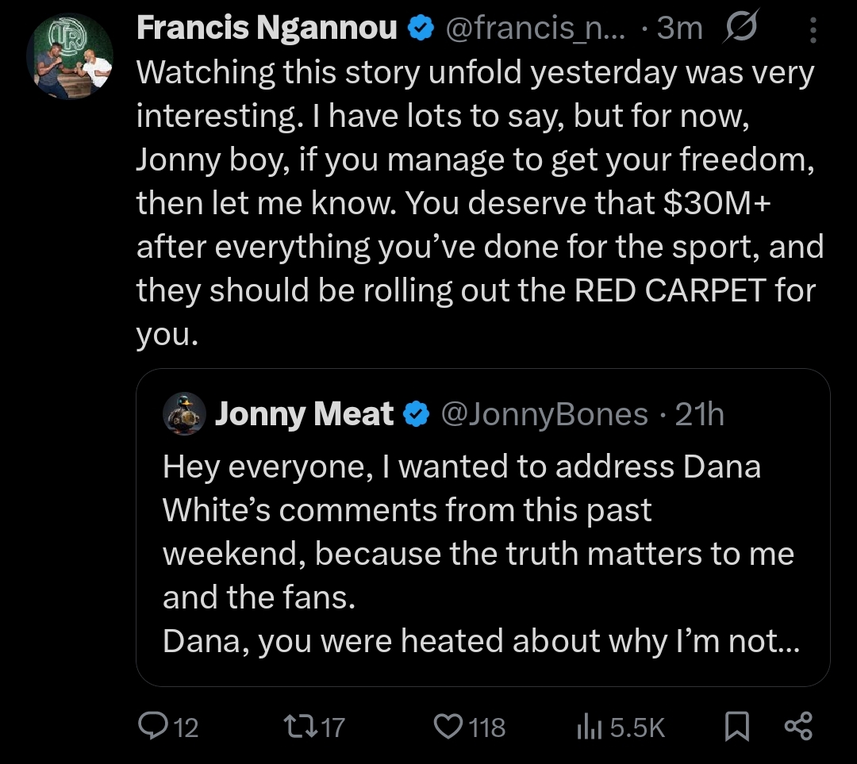The height and width of the screenshot is (764, 857).
Task: Tap the Grok slashed-circle icon
Action: (742, 29)
